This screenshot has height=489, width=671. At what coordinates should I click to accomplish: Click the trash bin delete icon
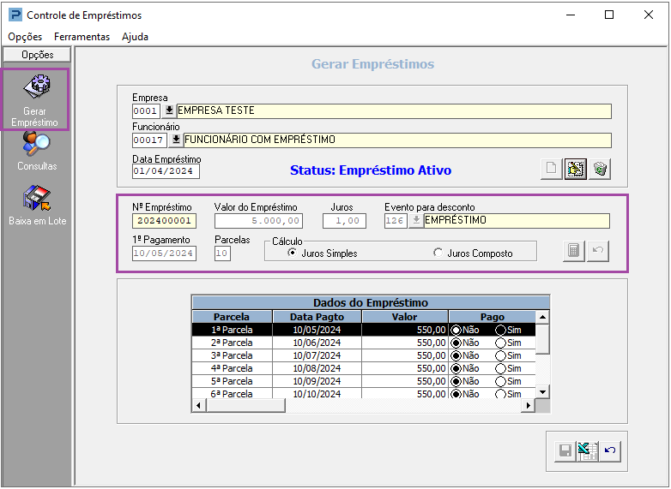pos(600,169)
